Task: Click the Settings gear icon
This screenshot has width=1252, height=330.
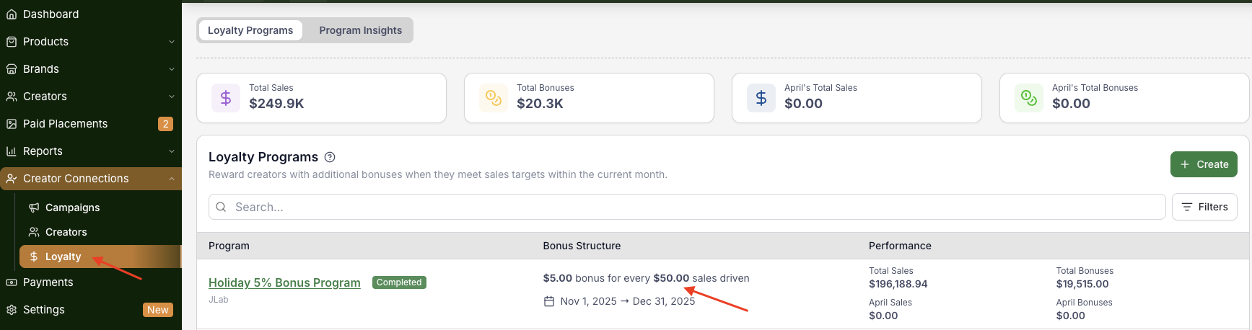Action: tap(12, 310)
